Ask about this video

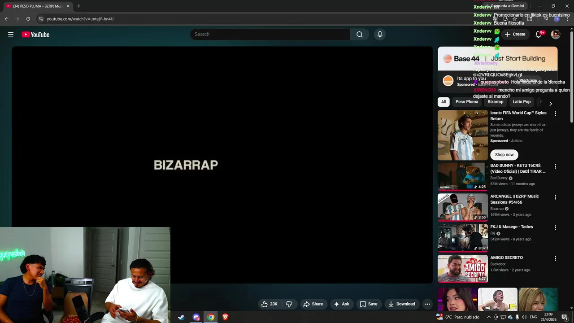[x=341, y=304]
